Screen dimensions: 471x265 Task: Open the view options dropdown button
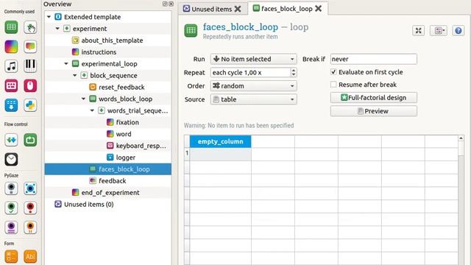tap(439, 30)
